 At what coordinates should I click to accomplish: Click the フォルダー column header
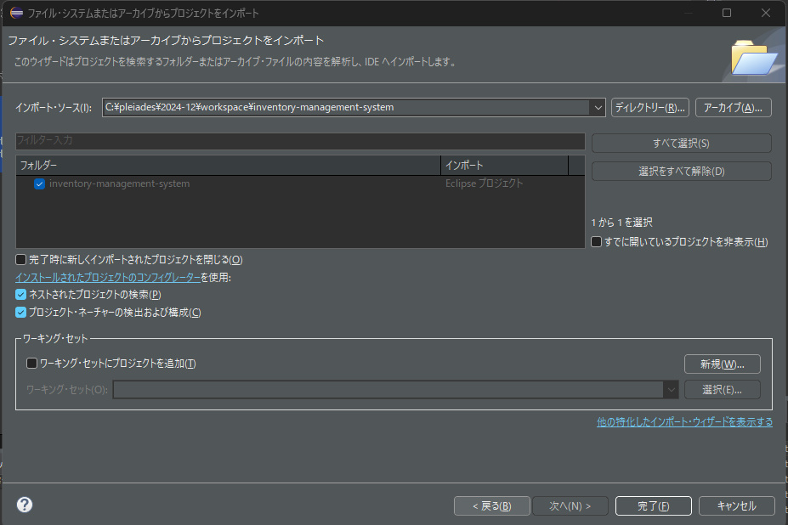click(x=228, y=165)
